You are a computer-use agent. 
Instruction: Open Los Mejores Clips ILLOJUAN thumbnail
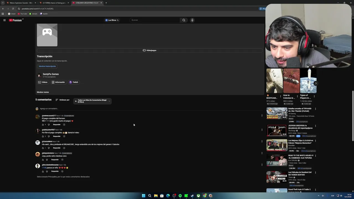277,146
